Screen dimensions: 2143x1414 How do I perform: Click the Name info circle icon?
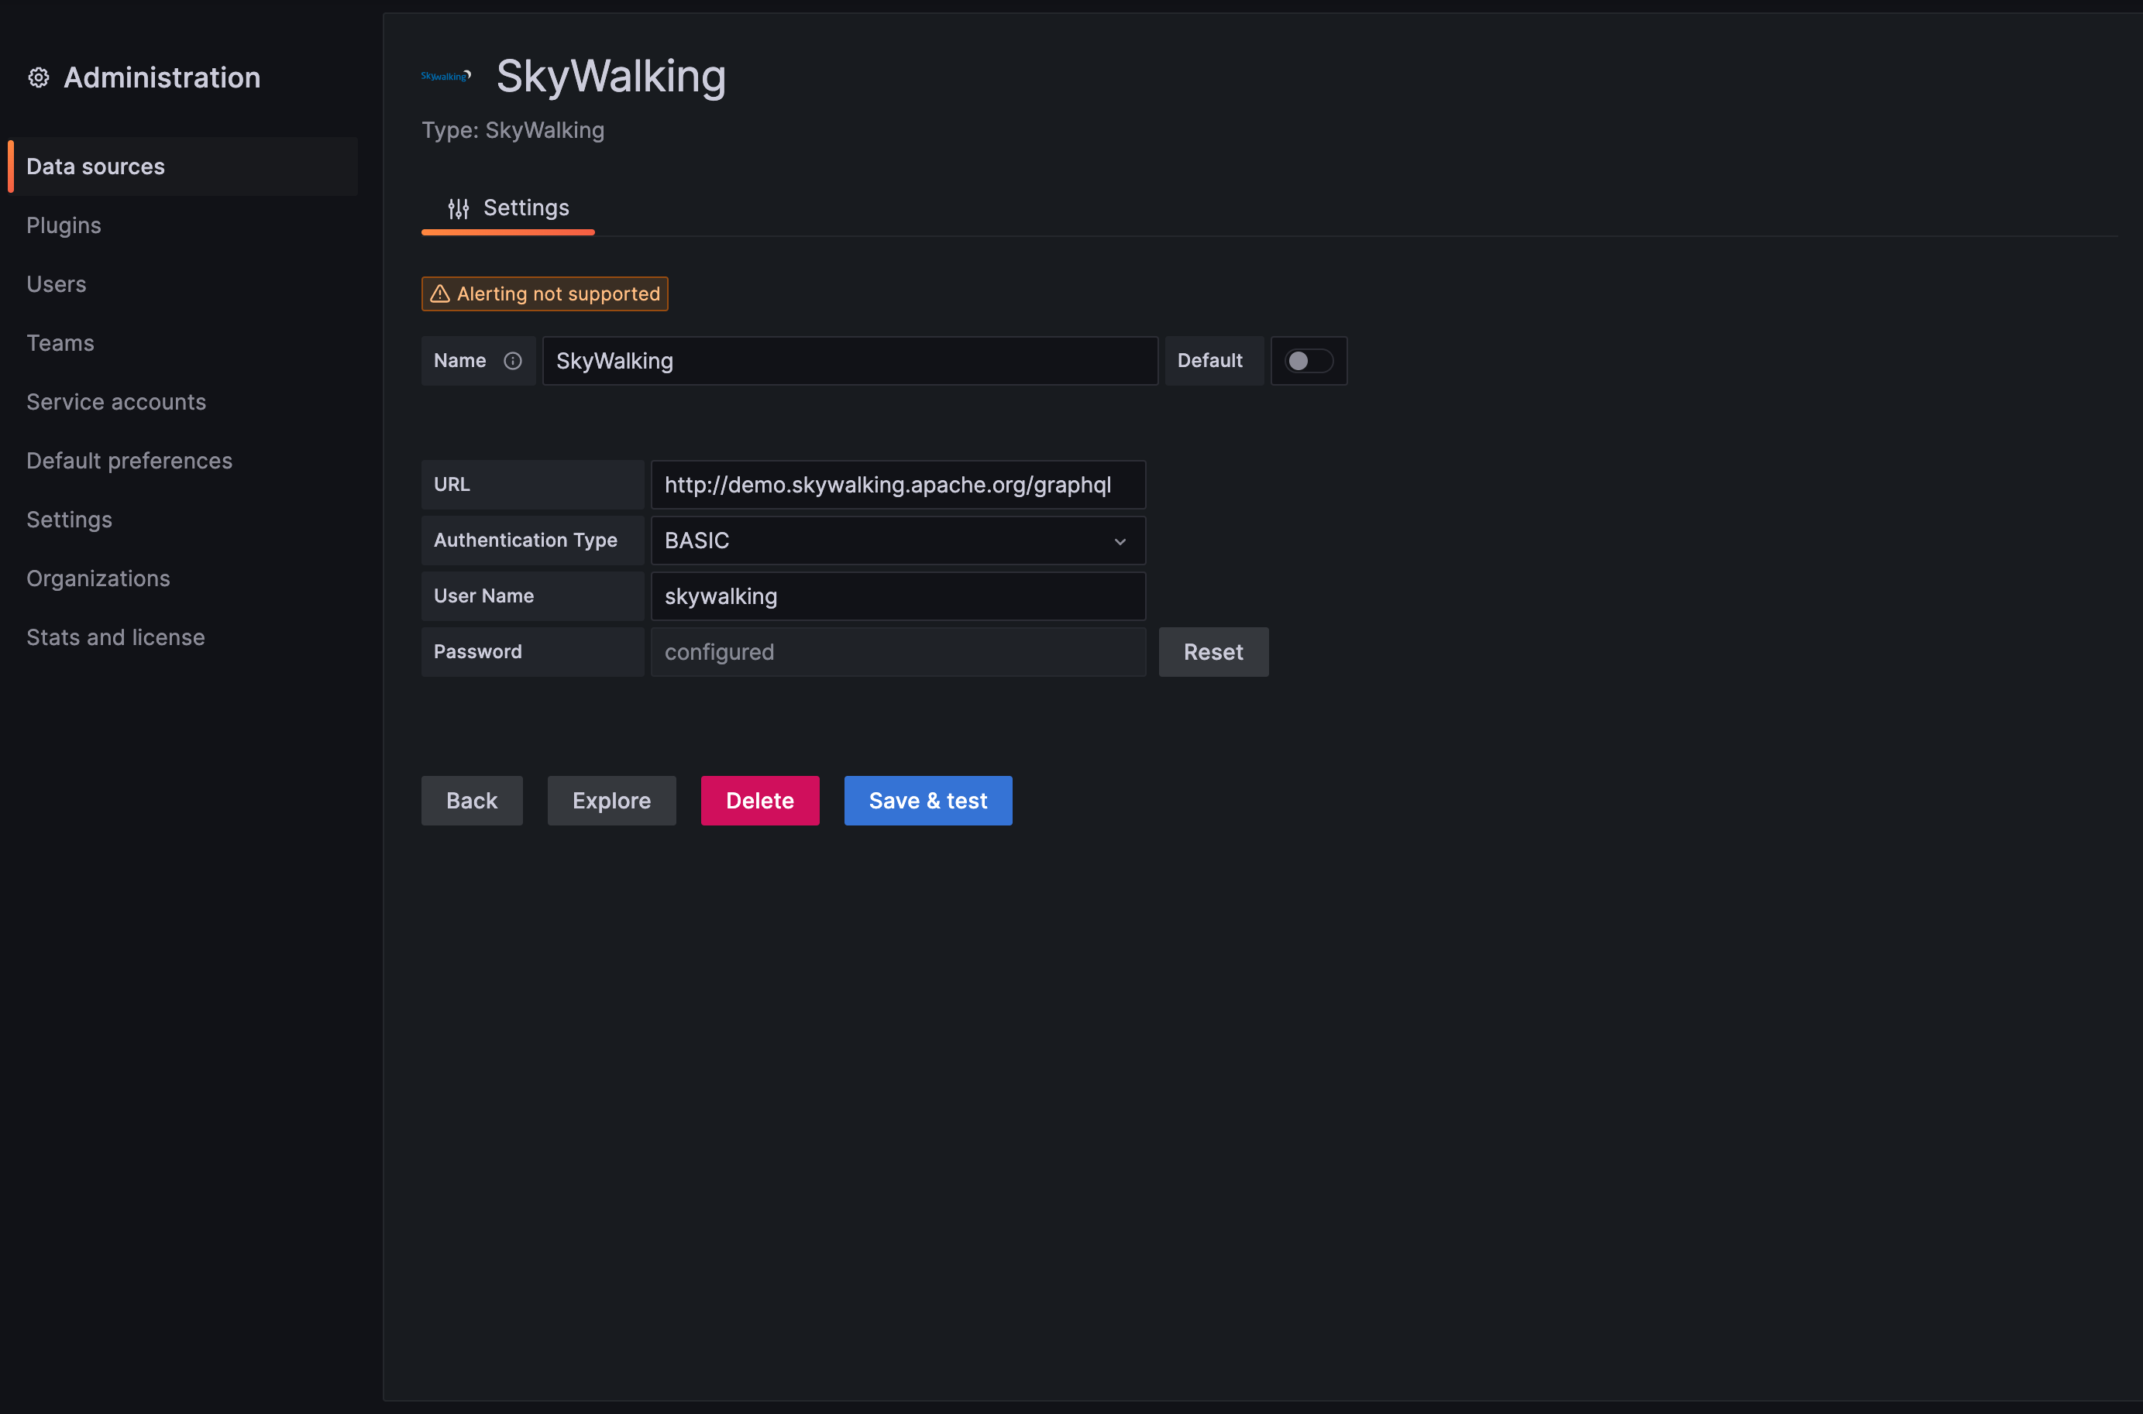[513, 361]
